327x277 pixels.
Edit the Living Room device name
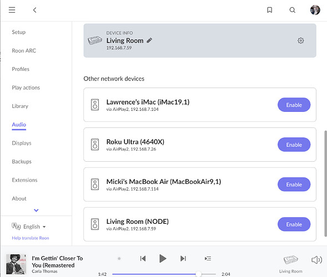tap(149, 40)
